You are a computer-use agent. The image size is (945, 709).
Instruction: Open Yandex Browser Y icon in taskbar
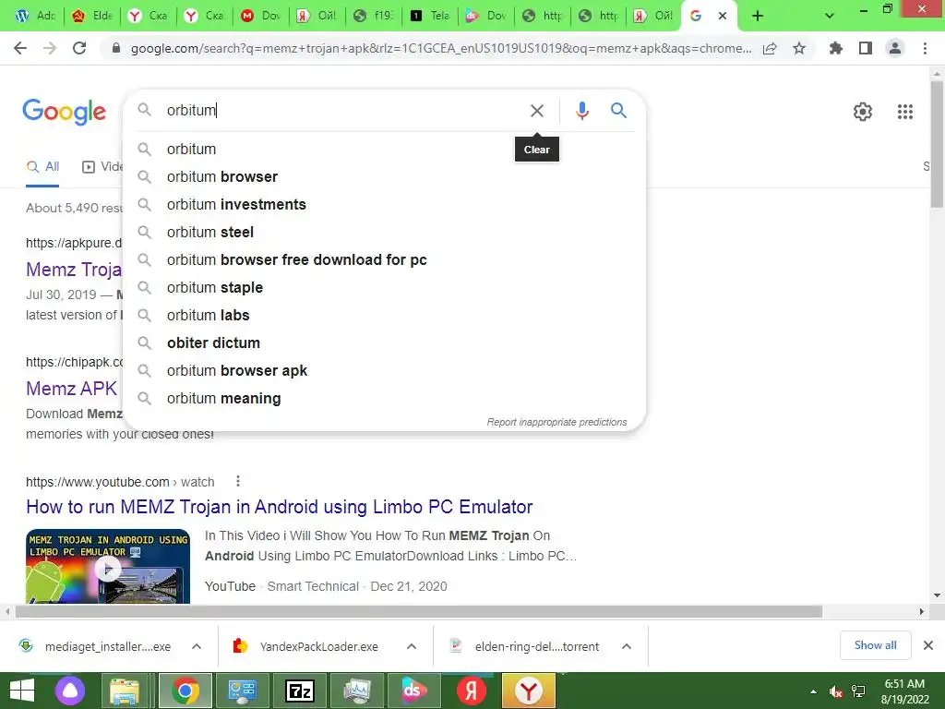click(529, 691)
